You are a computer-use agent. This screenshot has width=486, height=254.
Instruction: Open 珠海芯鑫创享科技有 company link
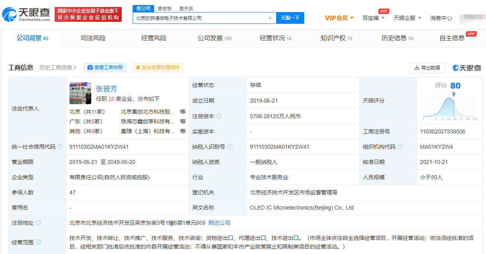[148, 121]
